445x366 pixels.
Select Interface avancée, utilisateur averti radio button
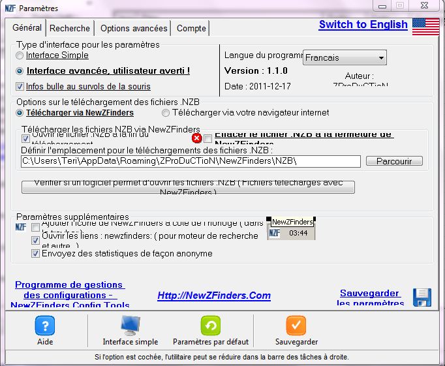[20, 71]
